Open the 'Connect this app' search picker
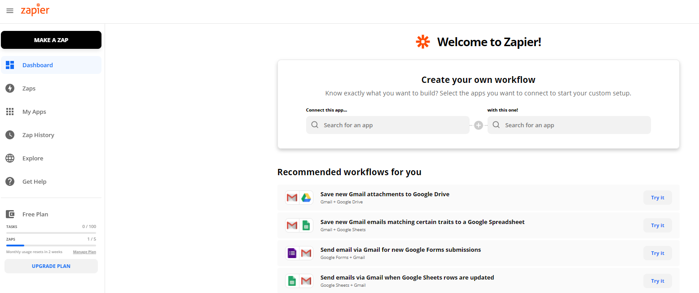 pyautogui.click(x=387, y=125)
